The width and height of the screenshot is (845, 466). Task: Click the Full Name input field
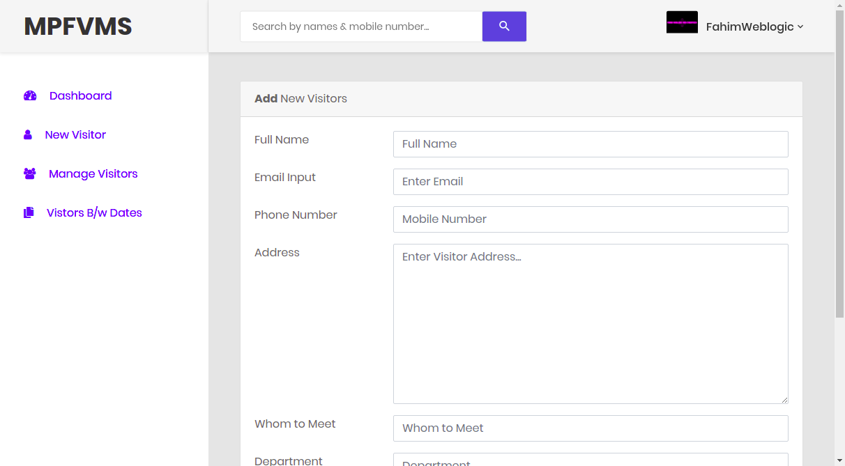(x=591, y=144)
